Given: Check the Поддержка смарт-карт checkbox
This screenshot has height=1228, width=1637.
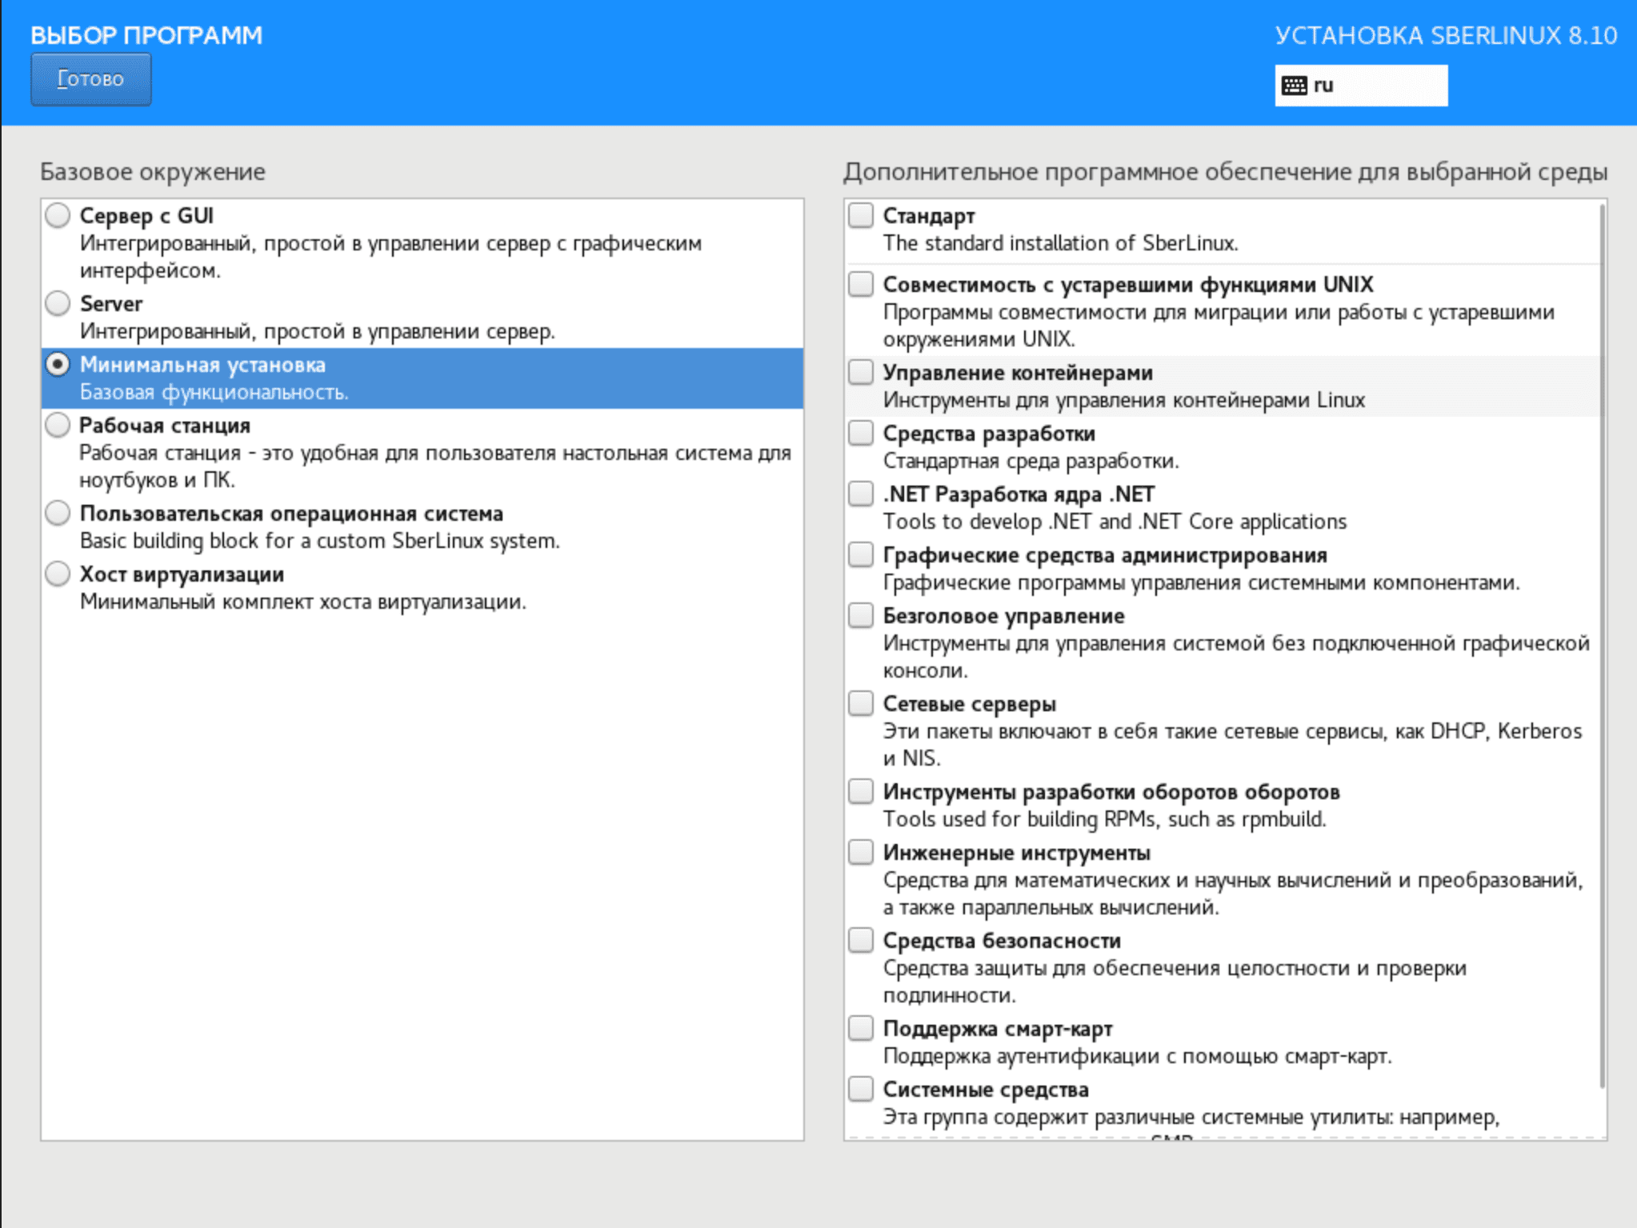Looking at the screenshot, I should [861, 1028].
